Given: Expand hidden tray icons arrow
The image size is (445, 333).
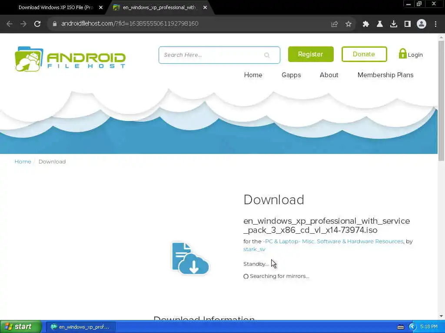Looking at the screenshot, I should pos(412,327).
